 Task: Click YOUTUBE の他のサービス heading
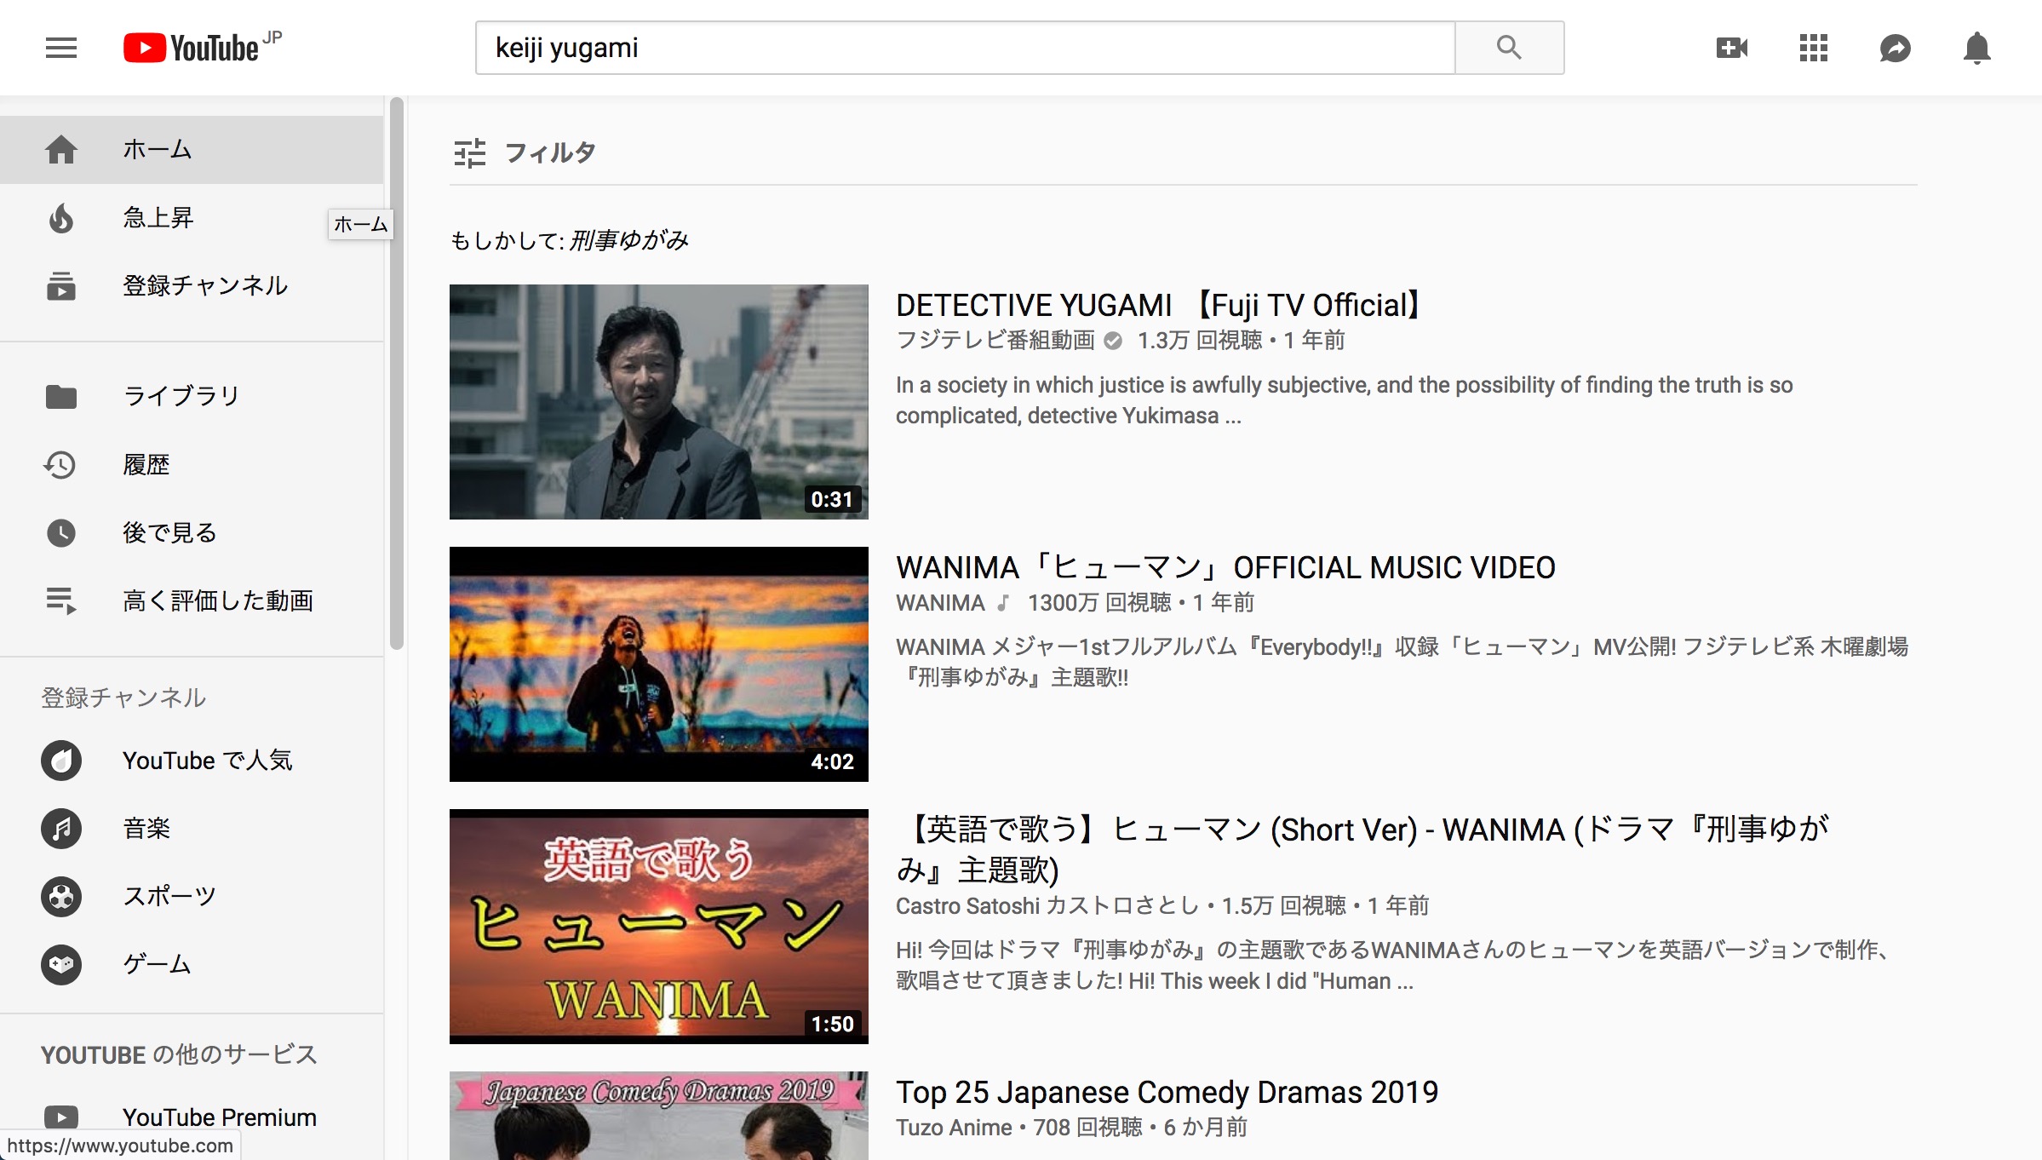pyautogui.click(x=179, y=1055)
